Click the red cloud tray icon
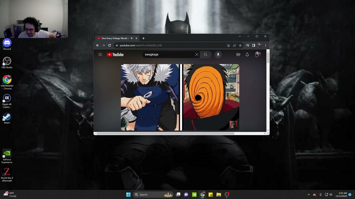Image resolution: width=355 pixels, height=199 pixels. tap(315, 195)
